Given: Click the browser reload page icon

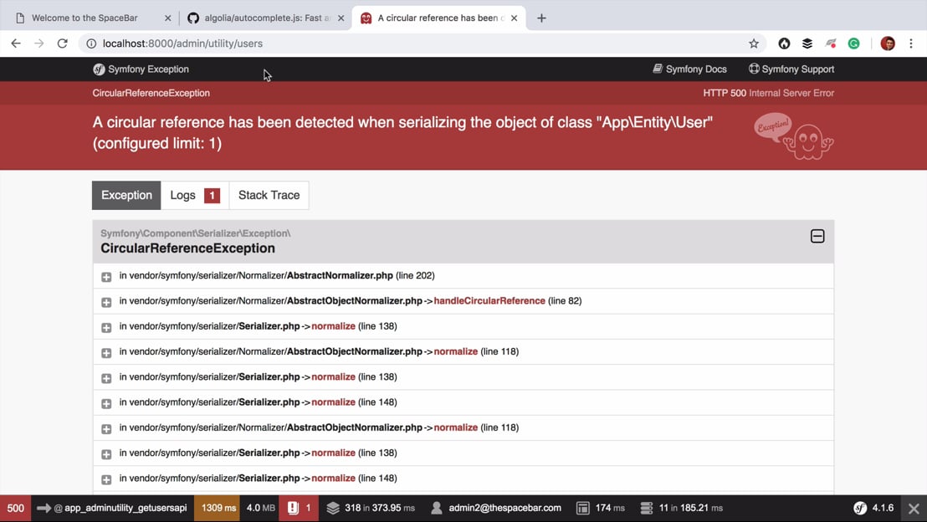Looking at the screenshot, I should (x=62, y=43).
